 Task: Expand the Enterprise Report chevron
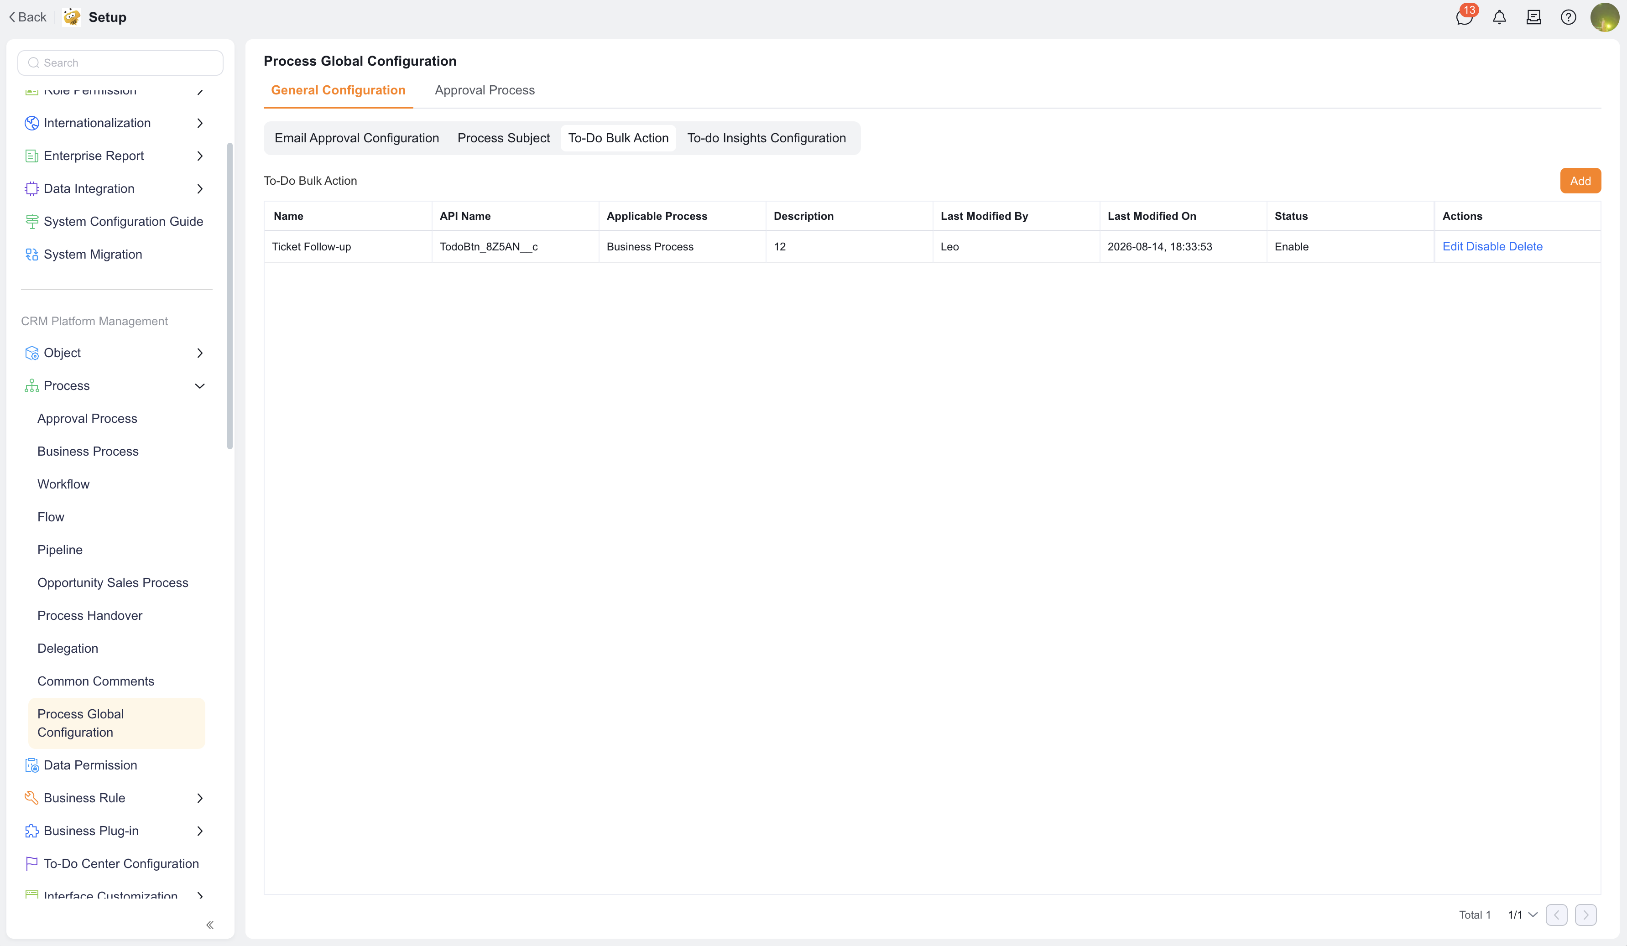click(200, 156)
